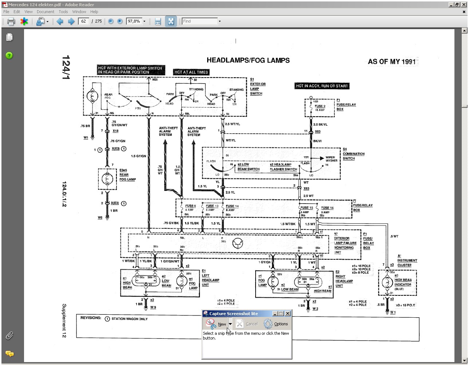The image size is (469, 365).
Task: Open the Pages panel in the left sidebar
Action: click(9, 37)
